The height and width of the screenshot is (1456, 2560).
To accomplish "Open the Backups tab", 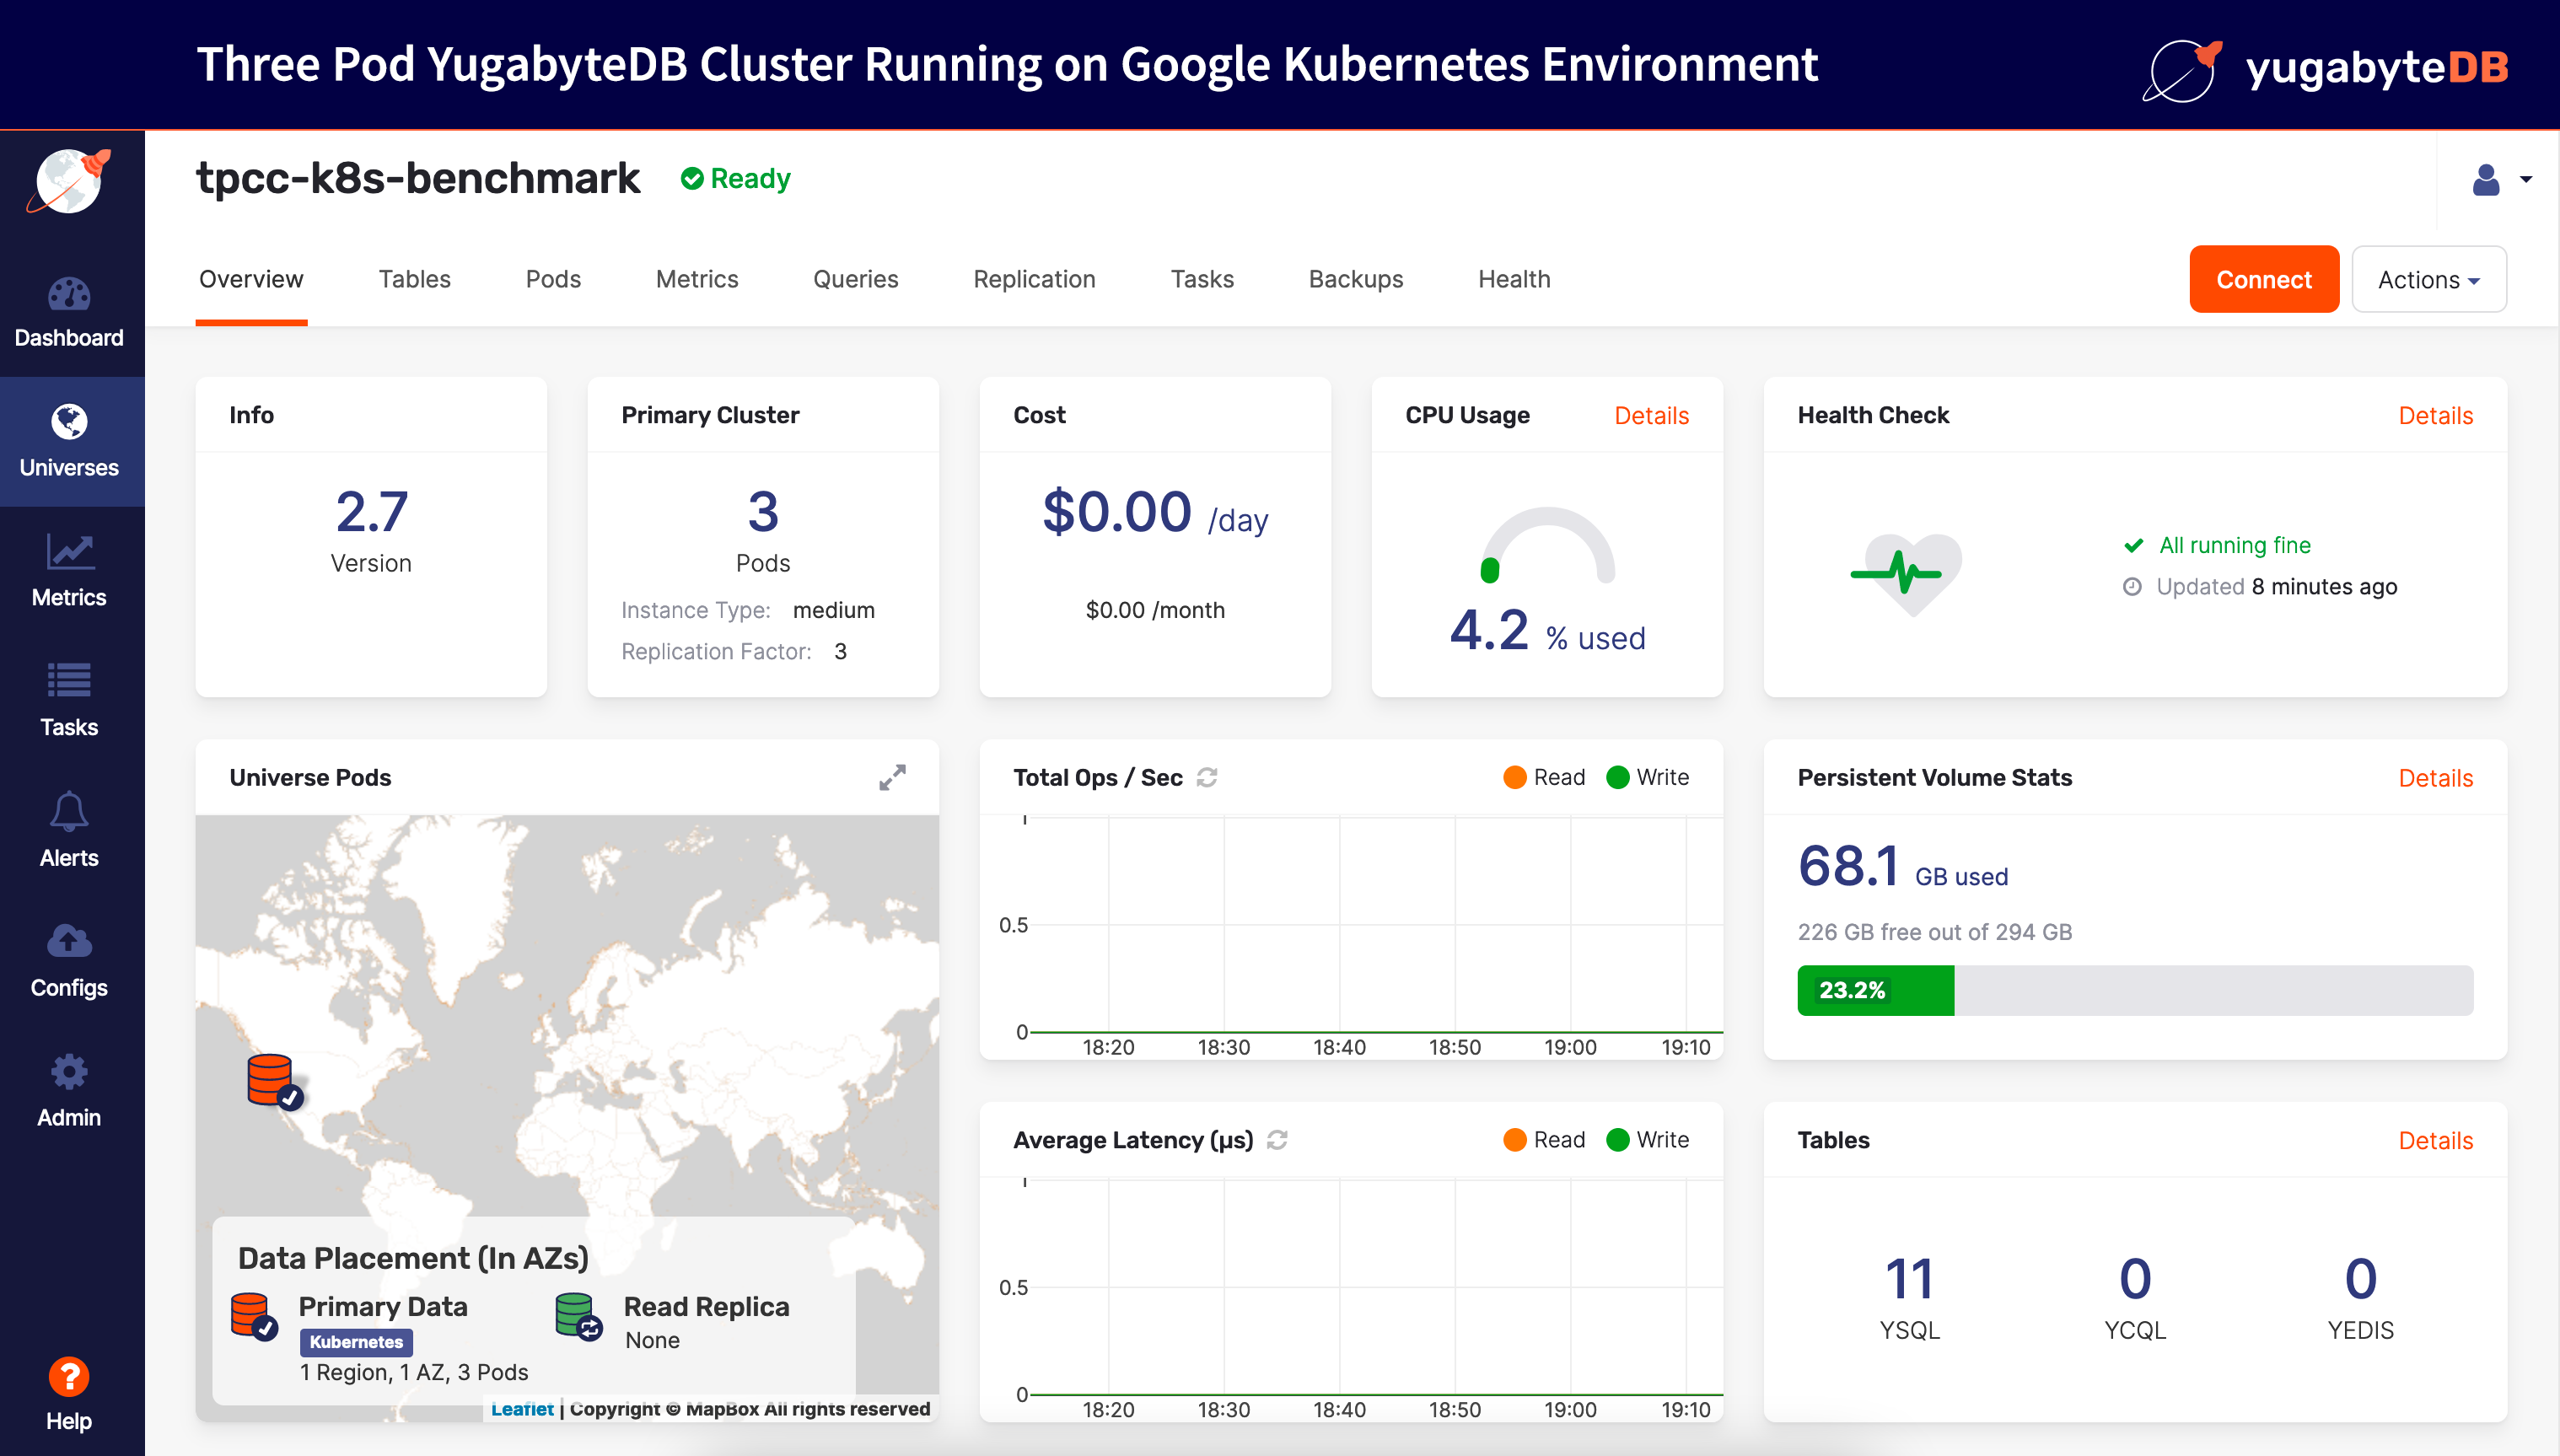I will [1355, 279].
